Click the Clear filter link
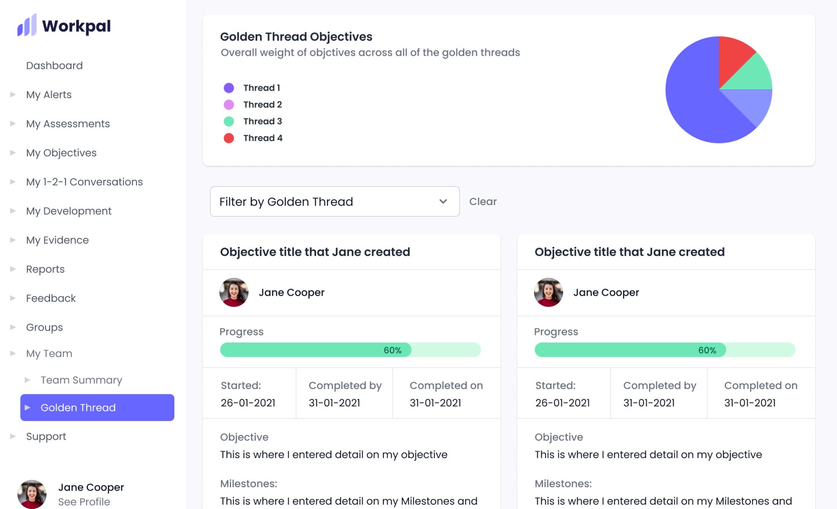The height and width of the screenshot is (509, 837). tap(483, 202)
